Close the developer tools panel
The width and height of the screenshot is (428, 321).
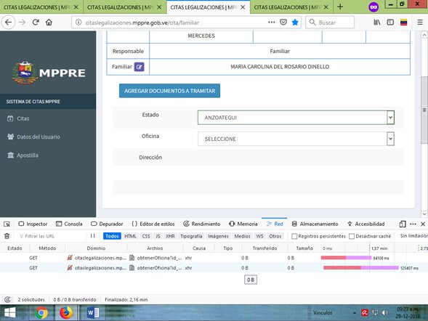coord(423,224)
